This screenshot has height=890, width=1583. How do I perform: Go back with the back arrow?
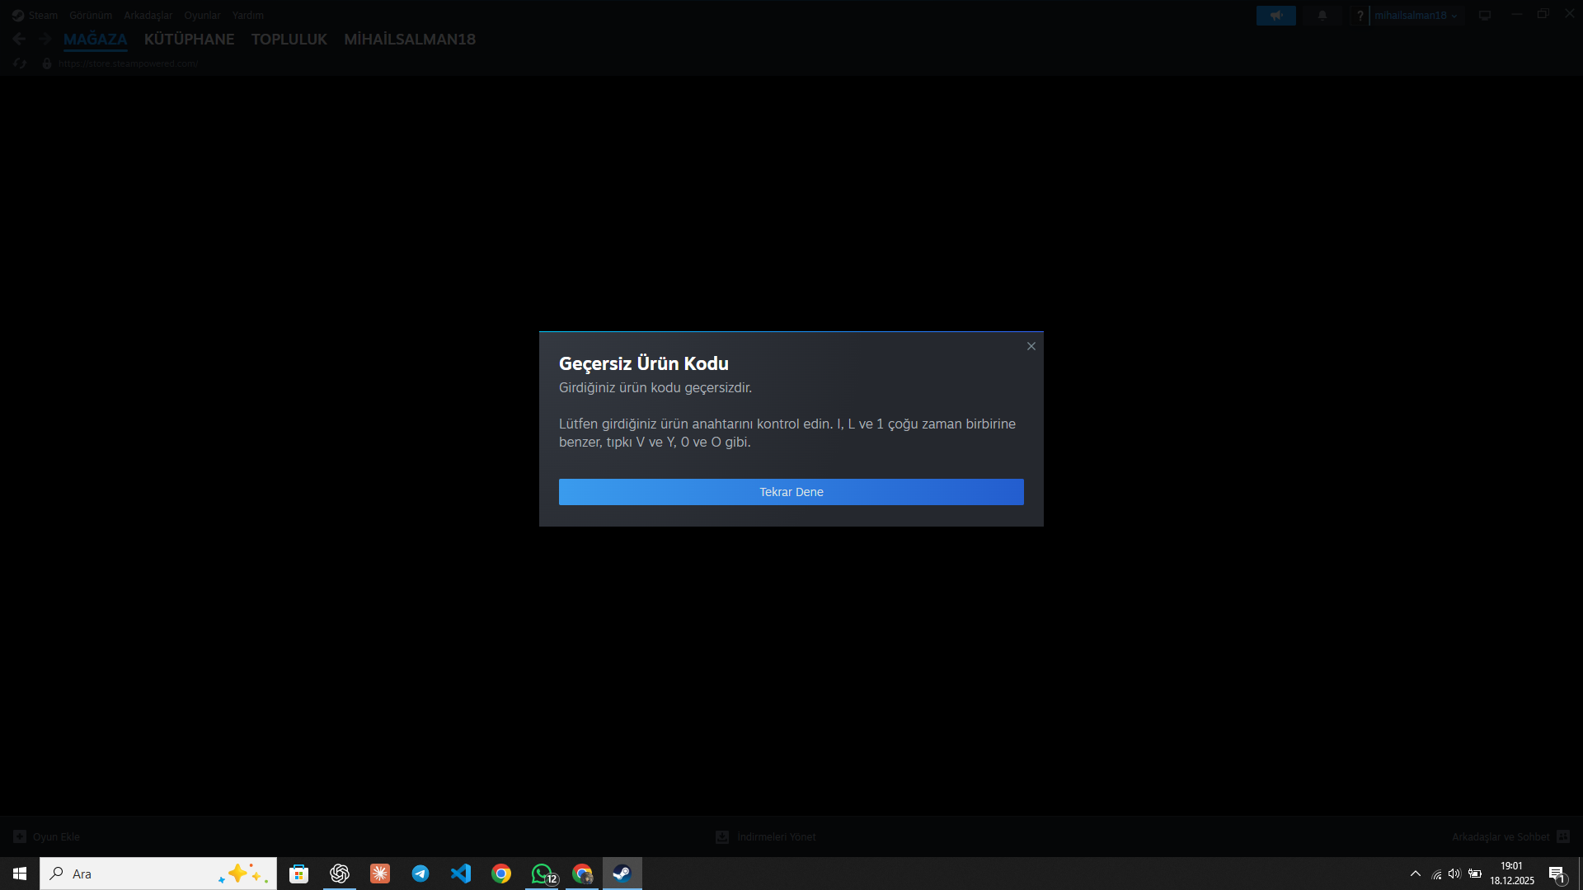20,39
